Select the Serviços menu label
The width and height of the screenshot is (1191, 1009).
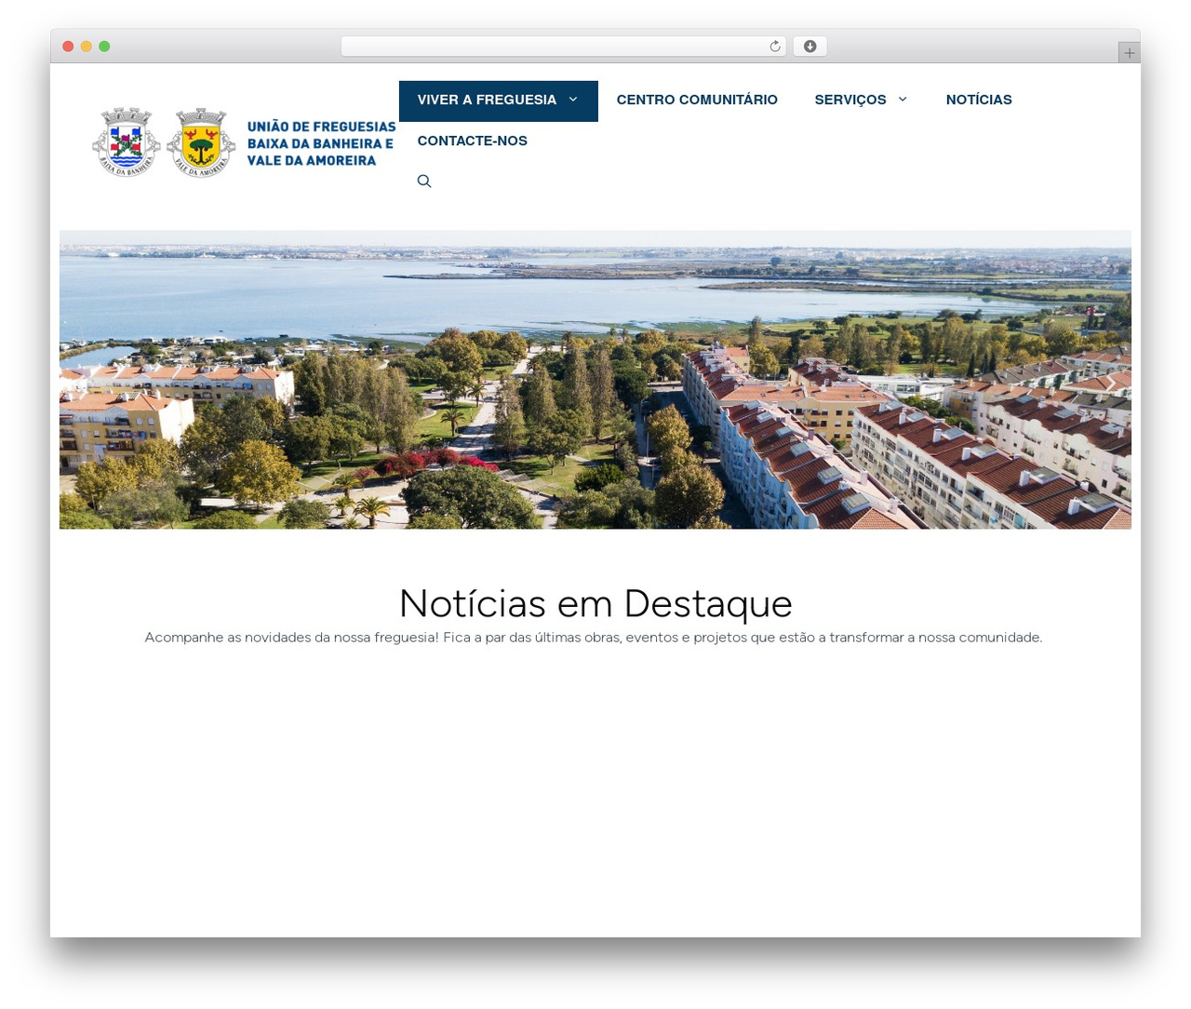(x=850, y=101)
